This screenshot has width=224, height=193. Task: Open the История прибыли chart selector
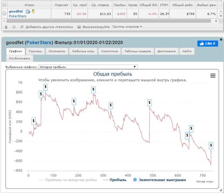click(88, 67)
